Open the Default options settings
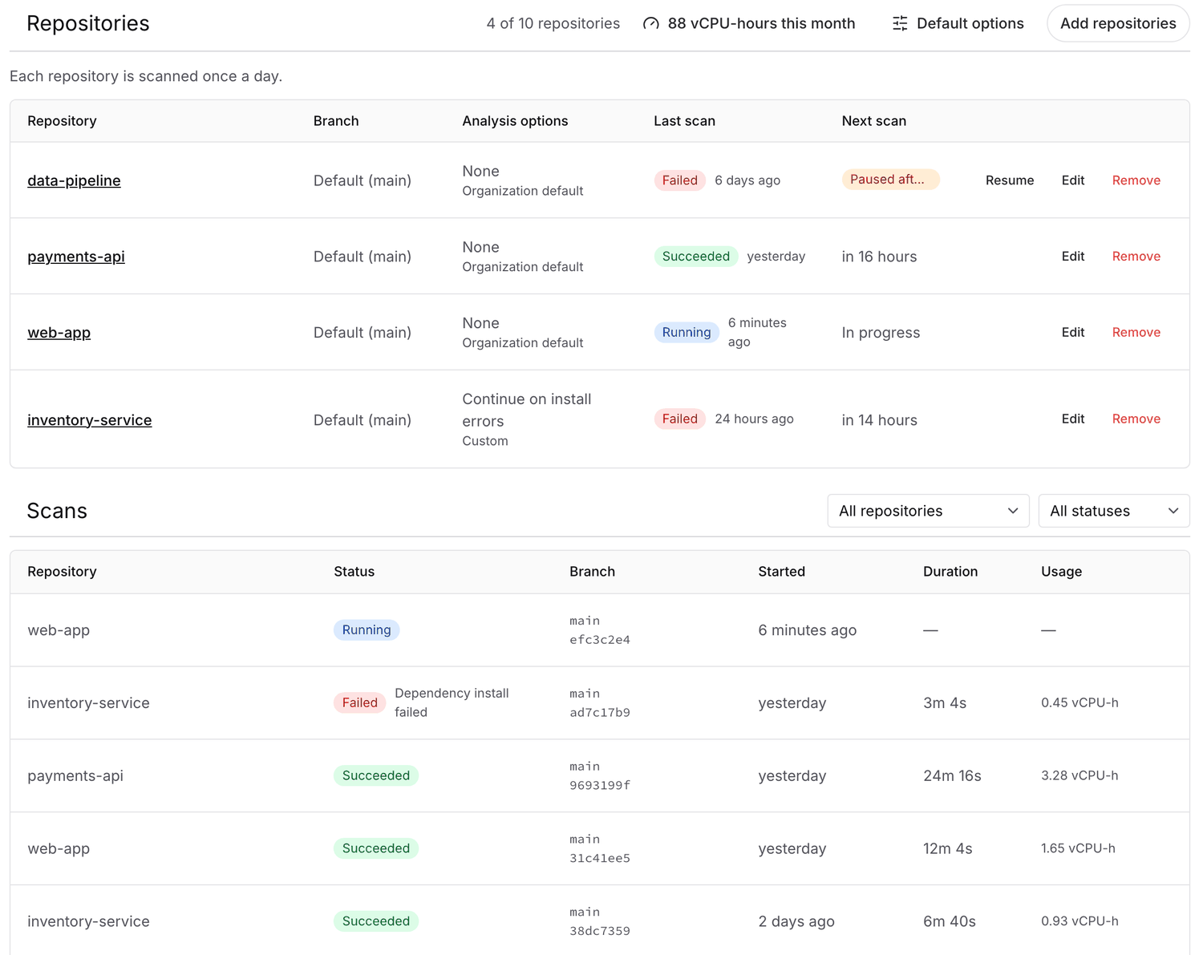1203x955 pixels. [958, 24]
